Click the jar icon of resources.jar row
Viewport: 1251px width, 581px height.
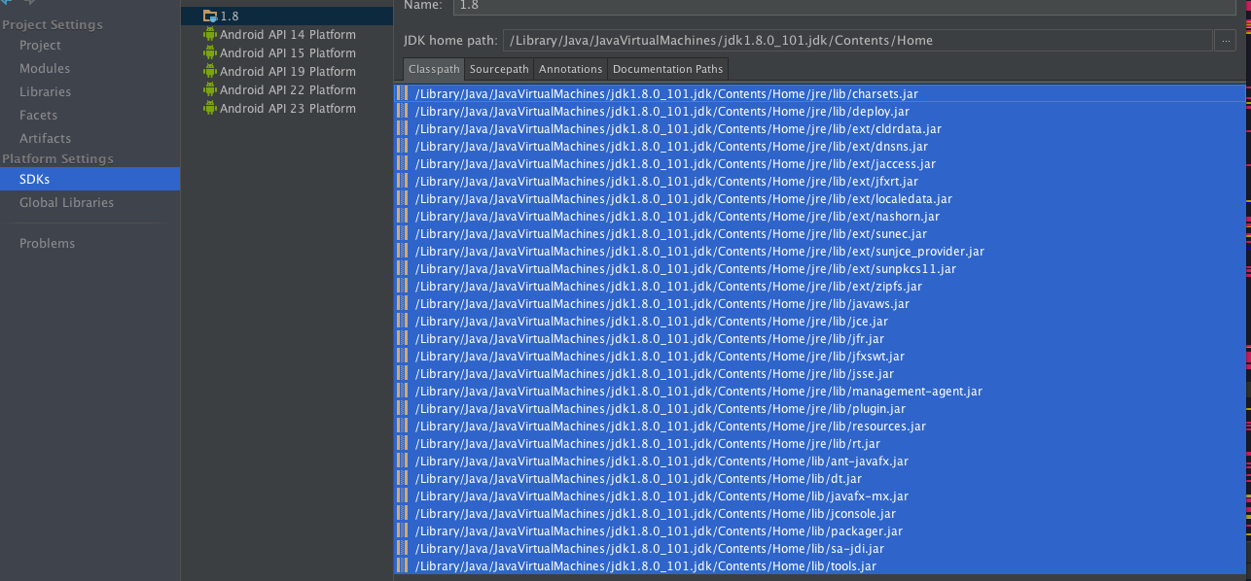[403, 427]
